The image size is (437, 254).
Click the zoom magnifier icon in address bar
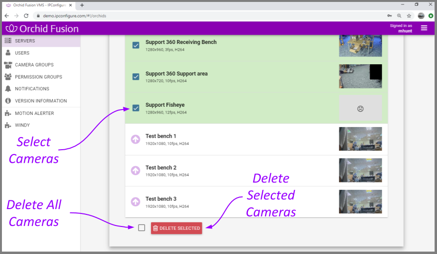pos(399,16)
